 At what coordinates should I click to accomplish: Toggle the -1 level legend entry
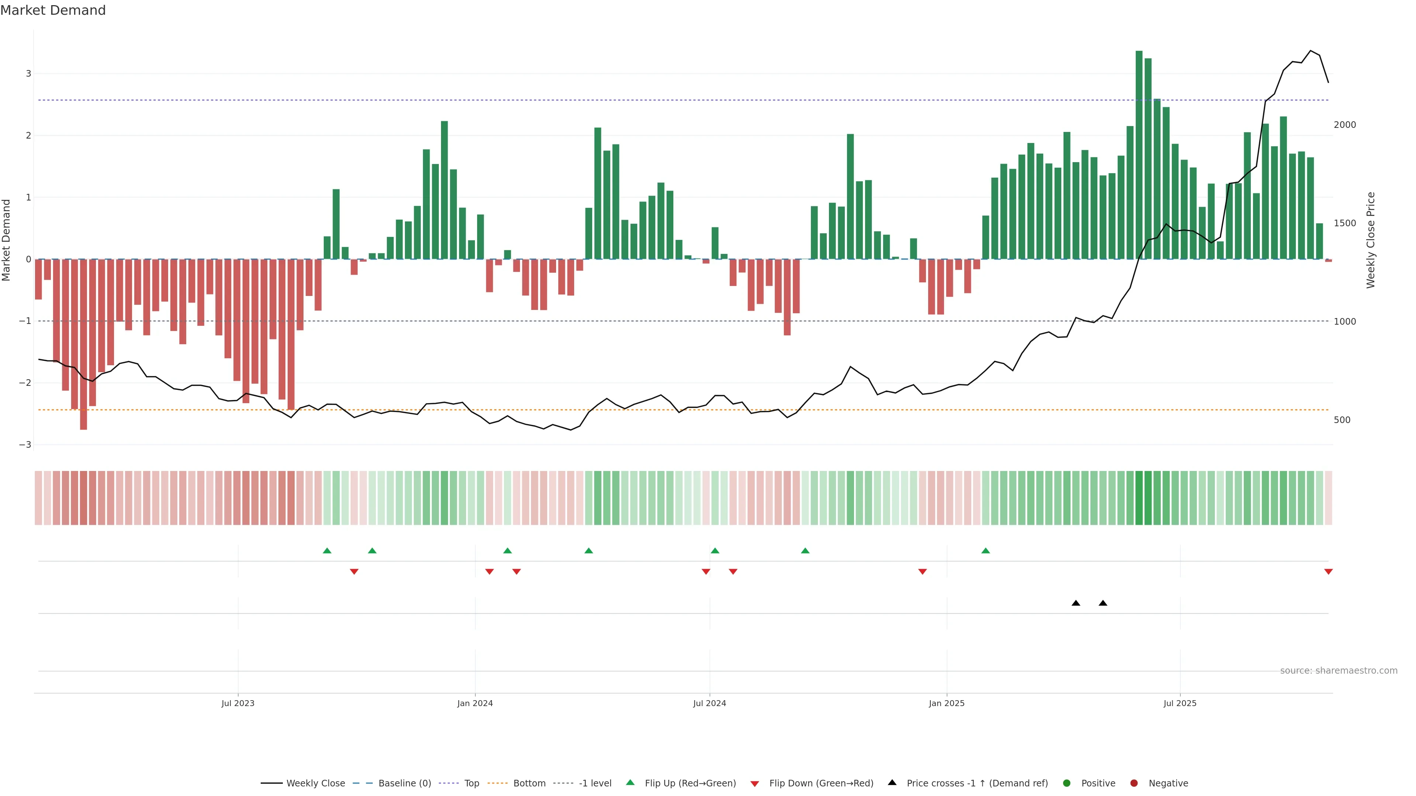595,783
